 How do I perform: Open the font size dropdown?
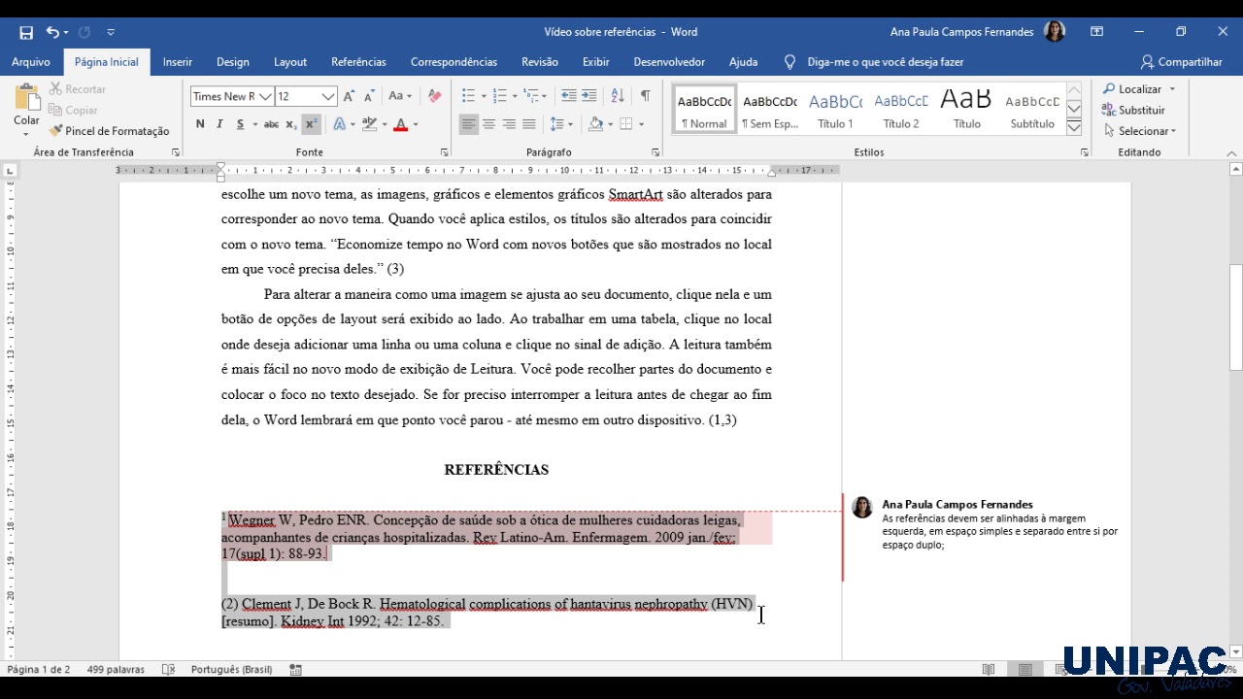click(x=328, y=96)
